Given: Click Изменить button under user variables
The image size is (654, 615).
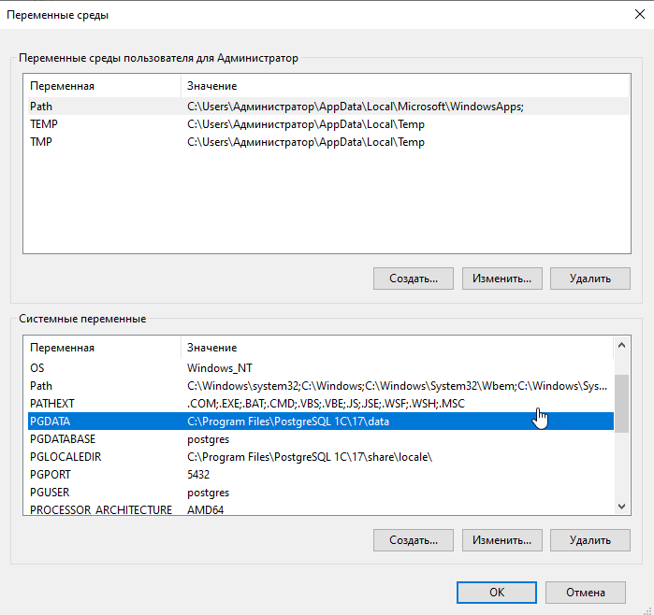Looking at the screenshot, I should [501, 279].
